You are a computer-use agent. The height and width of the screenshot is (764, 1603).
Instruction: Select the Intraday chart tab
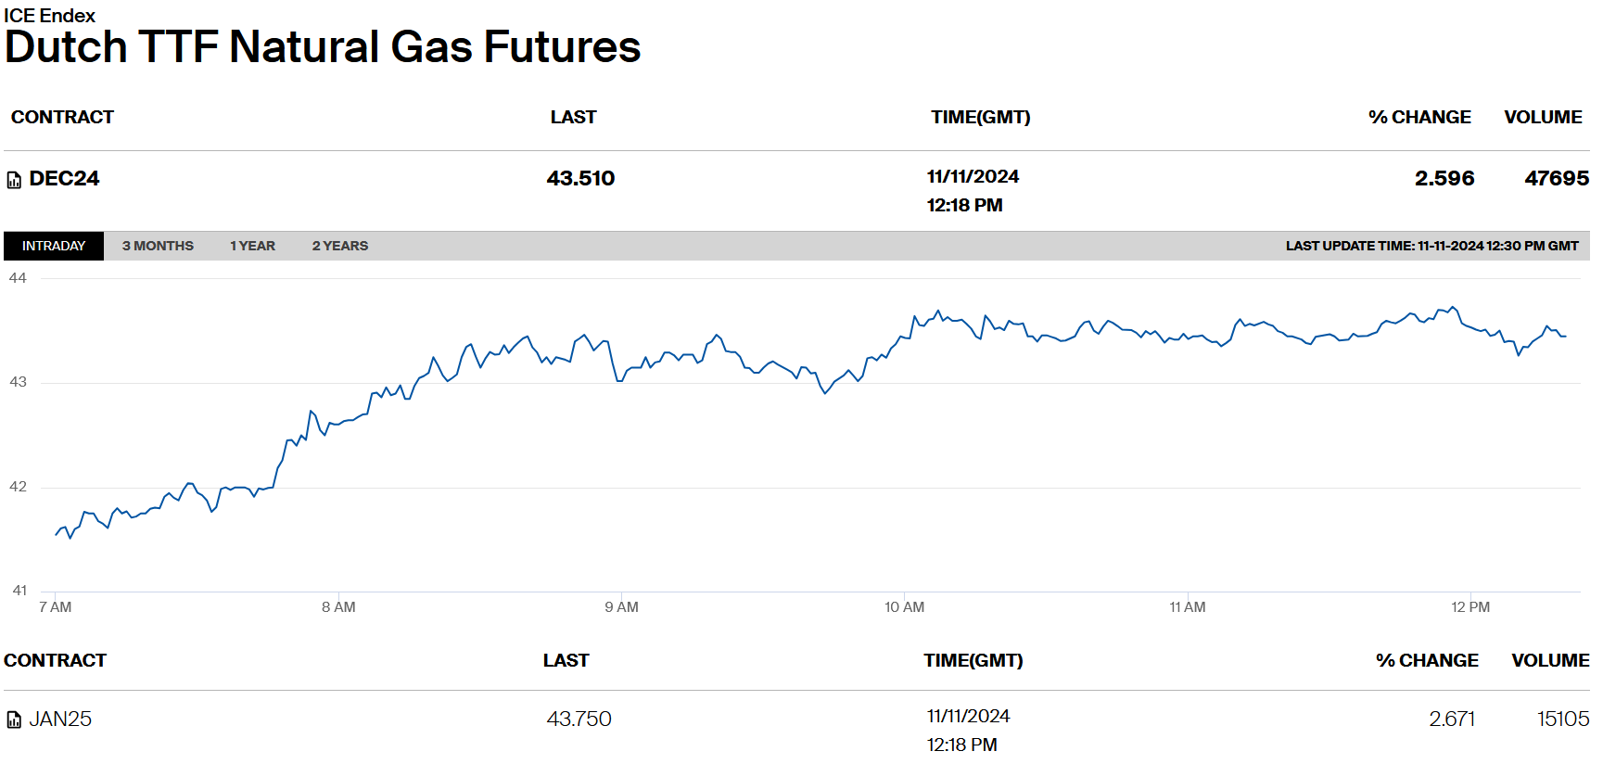click(54, 246)
